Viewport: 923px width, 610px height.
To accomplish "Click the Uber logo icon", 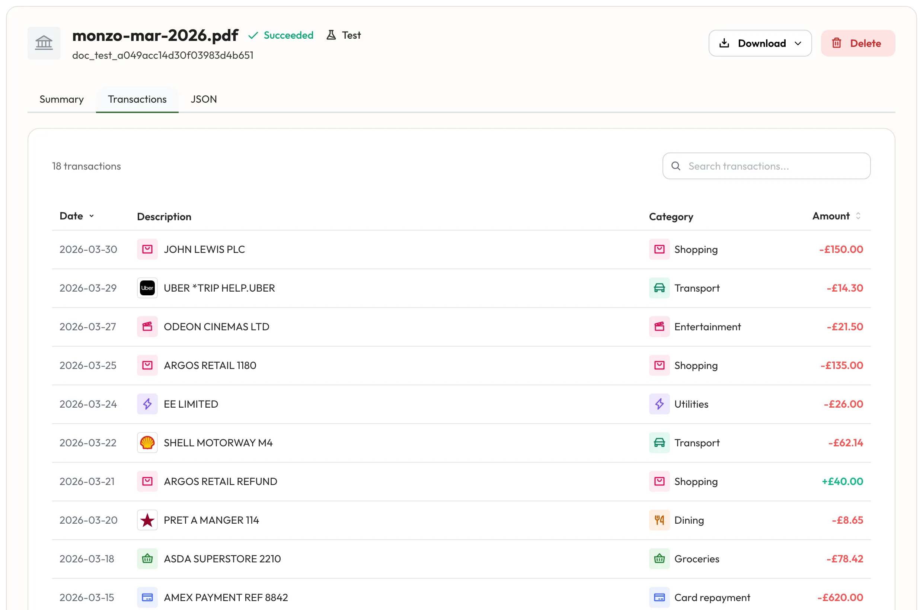I will pyautogui.click(x=147, y=288).
